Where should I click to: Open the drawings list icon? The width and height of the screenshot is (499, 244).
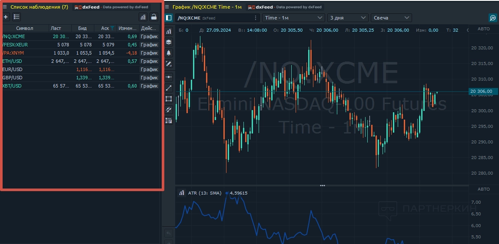point(169,120)
